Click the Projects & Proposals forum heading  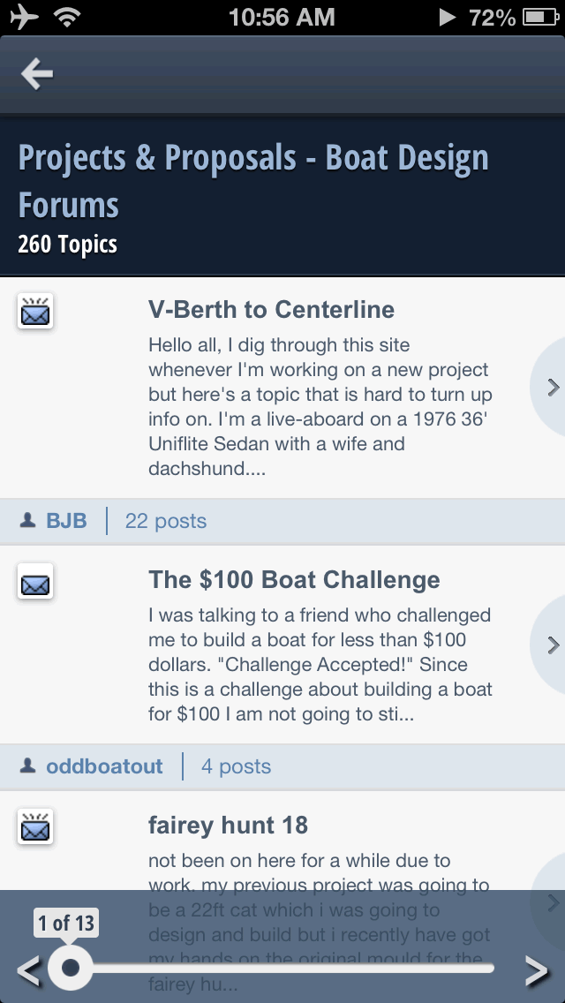(253, 181)
